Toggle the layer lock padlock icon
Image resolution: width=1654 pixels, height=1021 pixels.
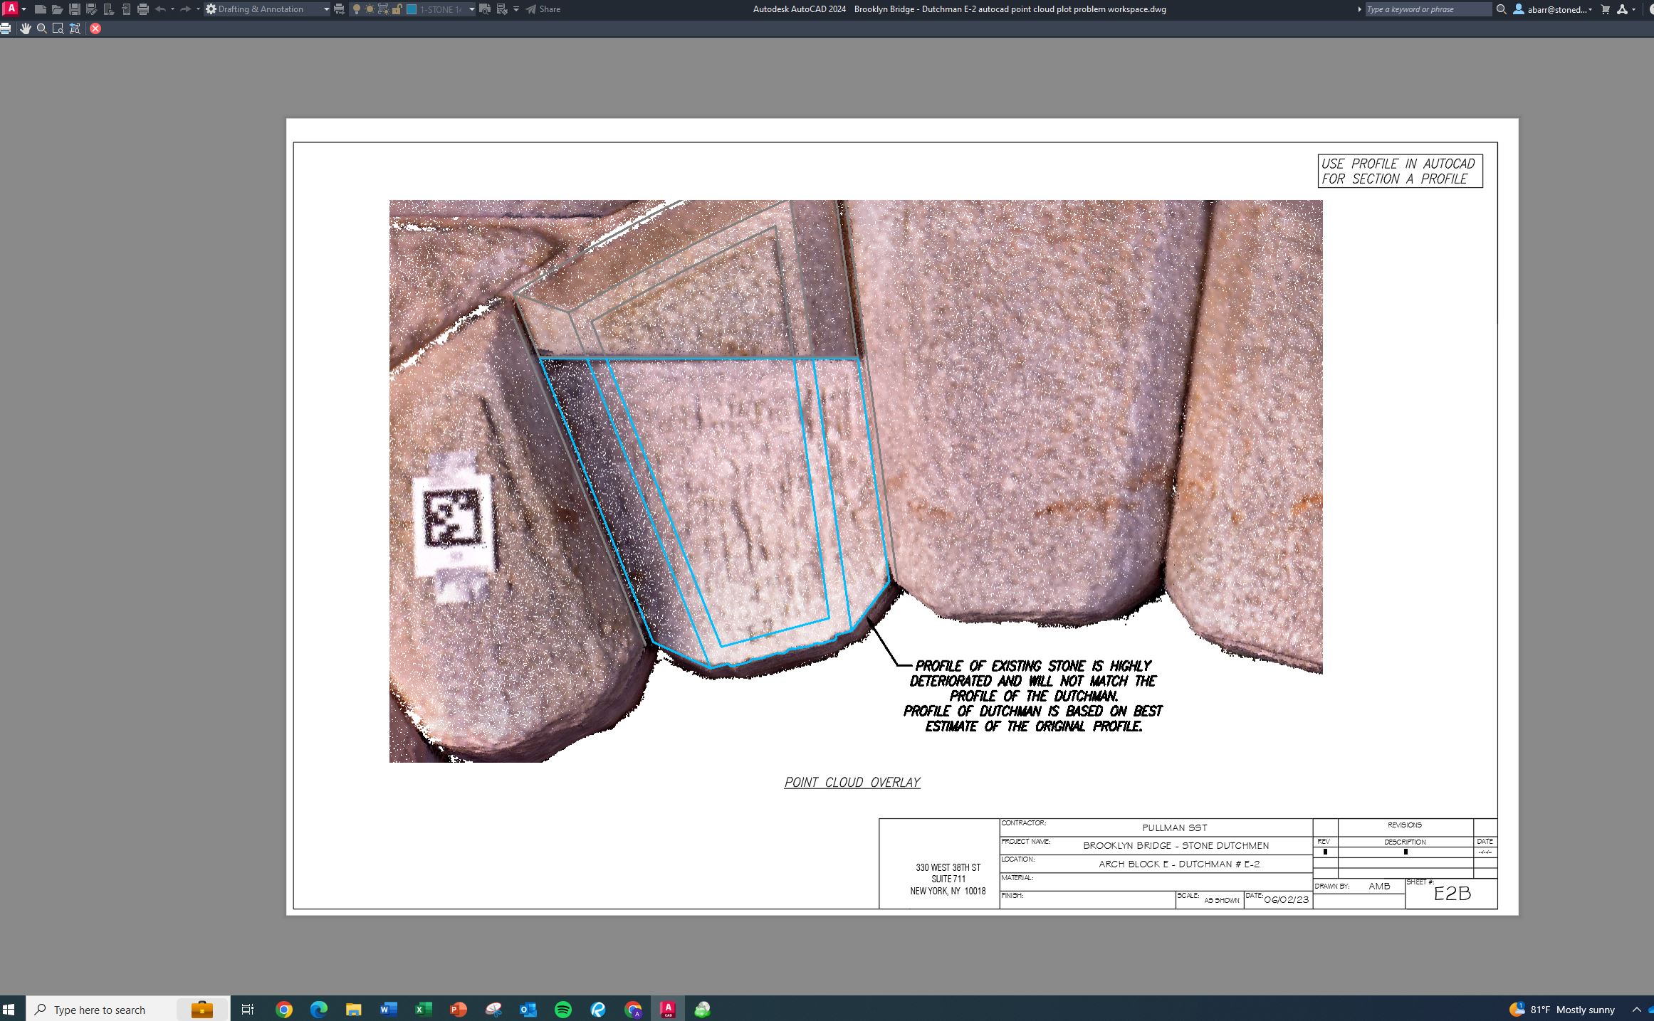click(397, 9)
